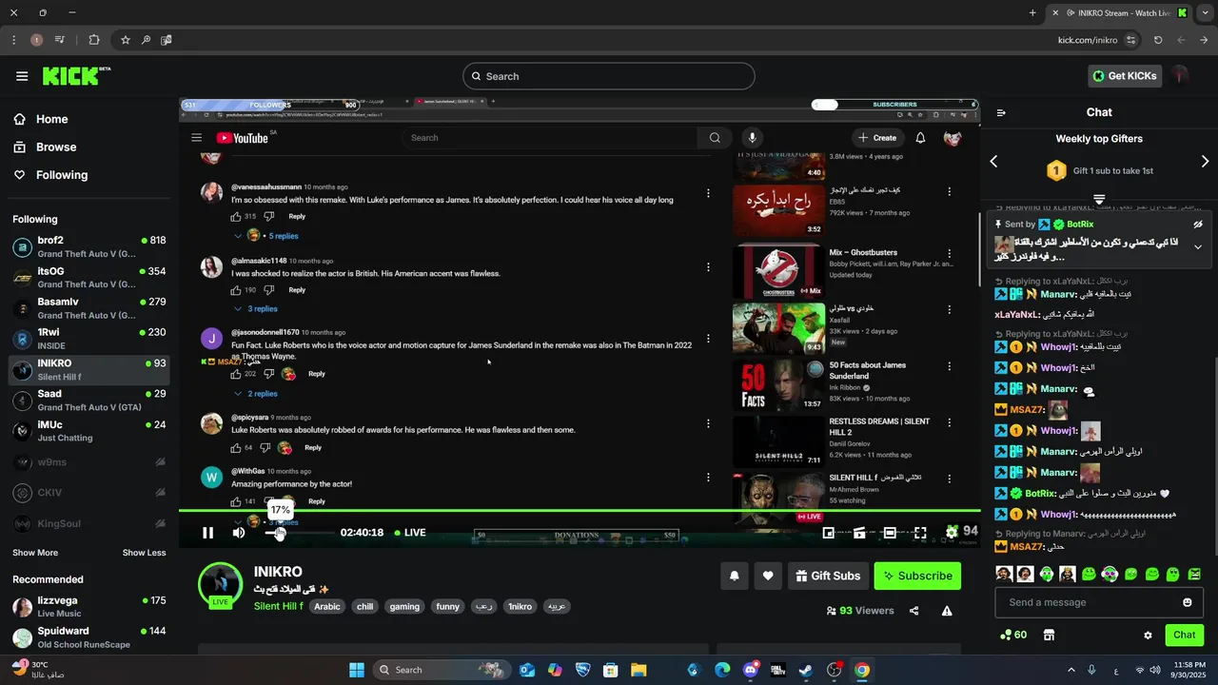This screenshot has height=685, width=1218.
Task: Open 1Rwi channel in sidebar
Action: pyautogui.click(x=89, y=339)
